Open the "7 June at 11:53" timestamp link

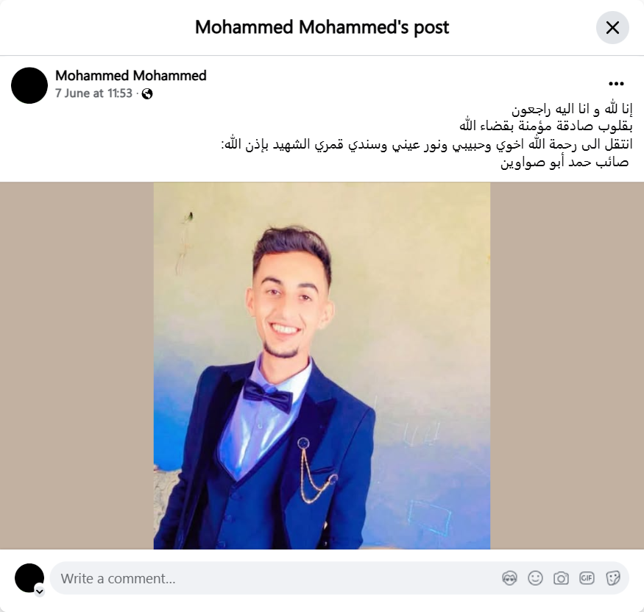(x=93, y=93)
